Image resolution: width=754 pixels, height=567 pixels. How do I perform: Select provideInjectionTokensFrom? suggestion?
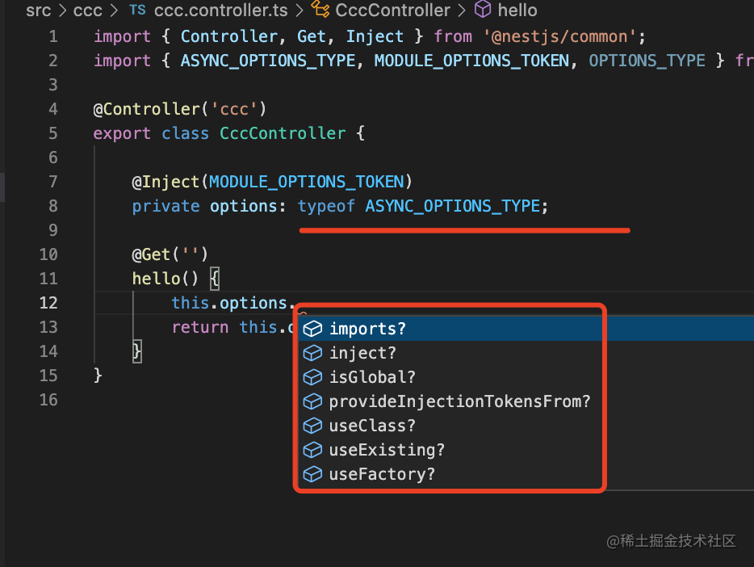tap(459, 401)
